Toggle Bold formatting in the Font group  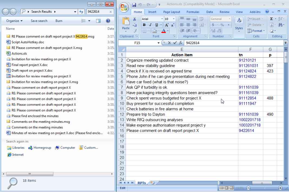click(x=144, y=25)
